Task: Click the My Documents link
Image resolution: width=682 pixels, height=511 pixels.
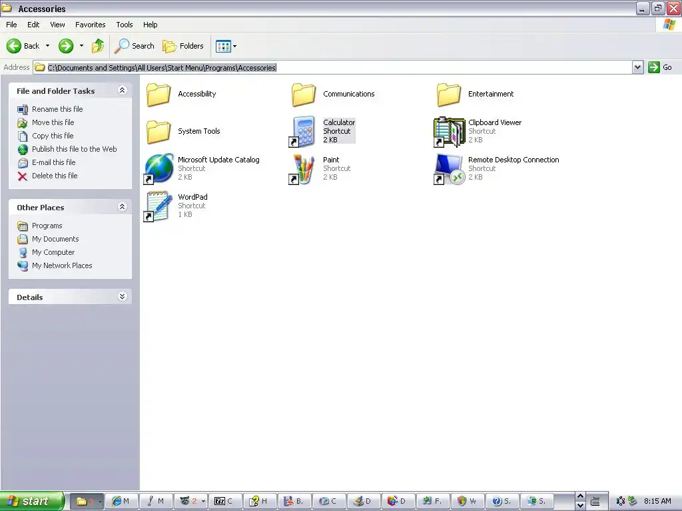Action: click(55, 239)
